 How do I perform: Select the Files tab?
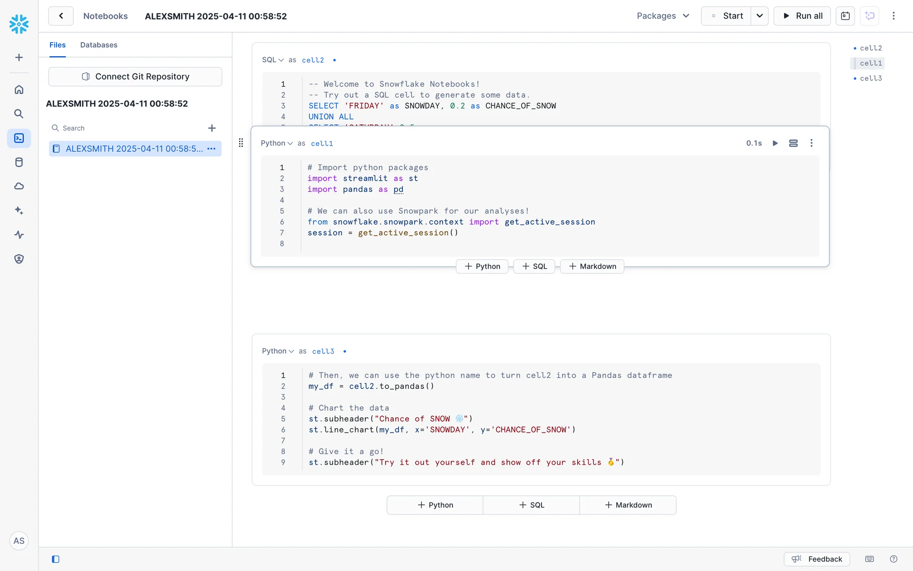[x=58, y=45]
